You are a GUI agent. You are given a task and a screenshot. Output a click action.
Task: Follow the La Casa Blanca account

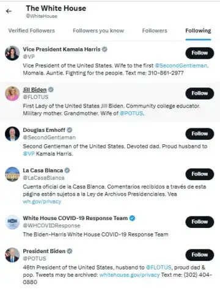pos(200,174)
